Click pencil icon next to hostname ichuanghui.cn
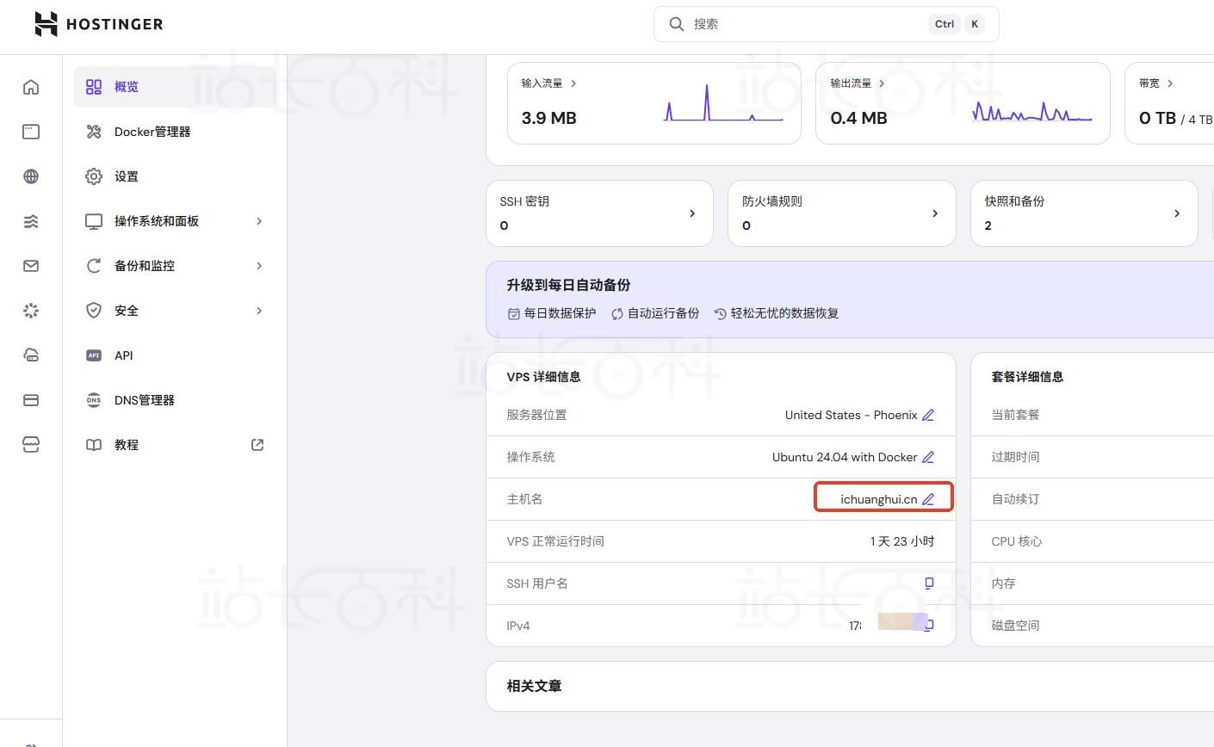This screenshot has height=747, width=1214. pyautogui.click(x=928, y=499)
